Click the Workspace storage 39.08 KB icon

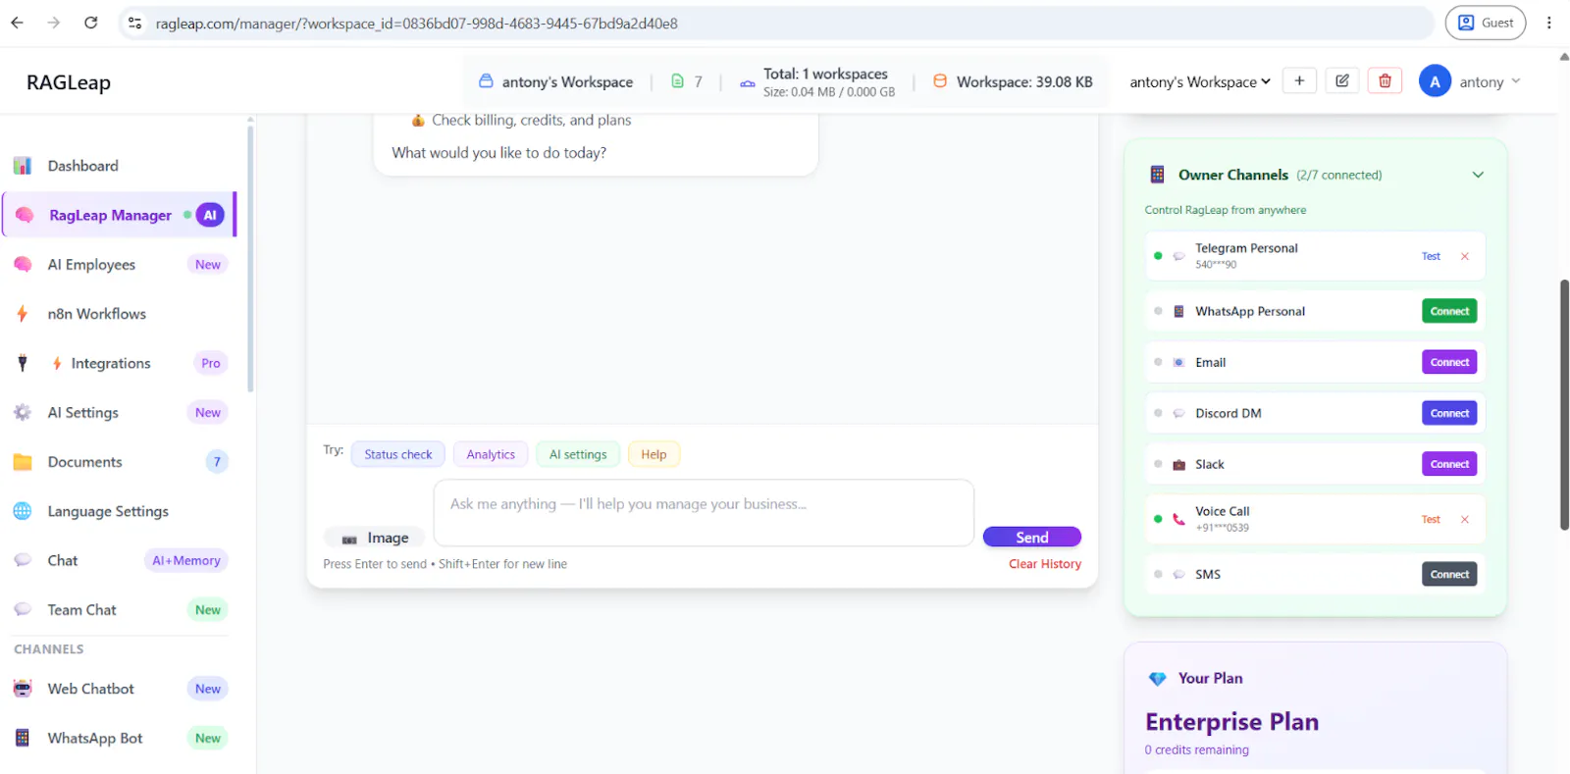(x=939, y=81)
